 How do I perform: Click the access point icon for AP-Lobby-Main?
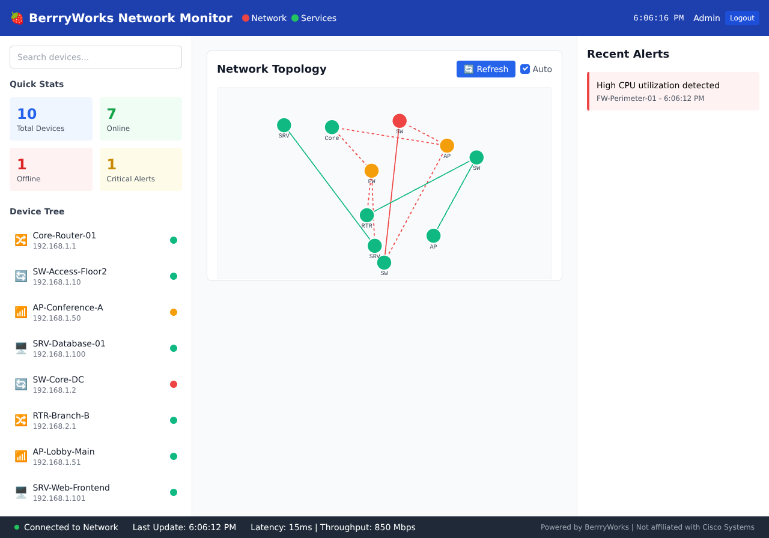point(21,456)
